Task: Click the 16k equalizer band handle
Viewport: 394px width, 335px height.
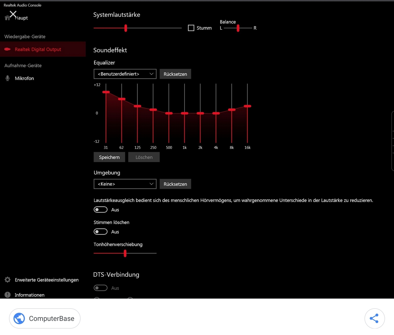Action: pyautogui.click(x=247, y=106)
